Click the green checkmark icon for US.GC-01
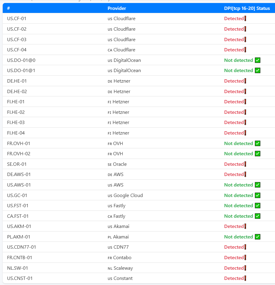 tap(257, 195)
